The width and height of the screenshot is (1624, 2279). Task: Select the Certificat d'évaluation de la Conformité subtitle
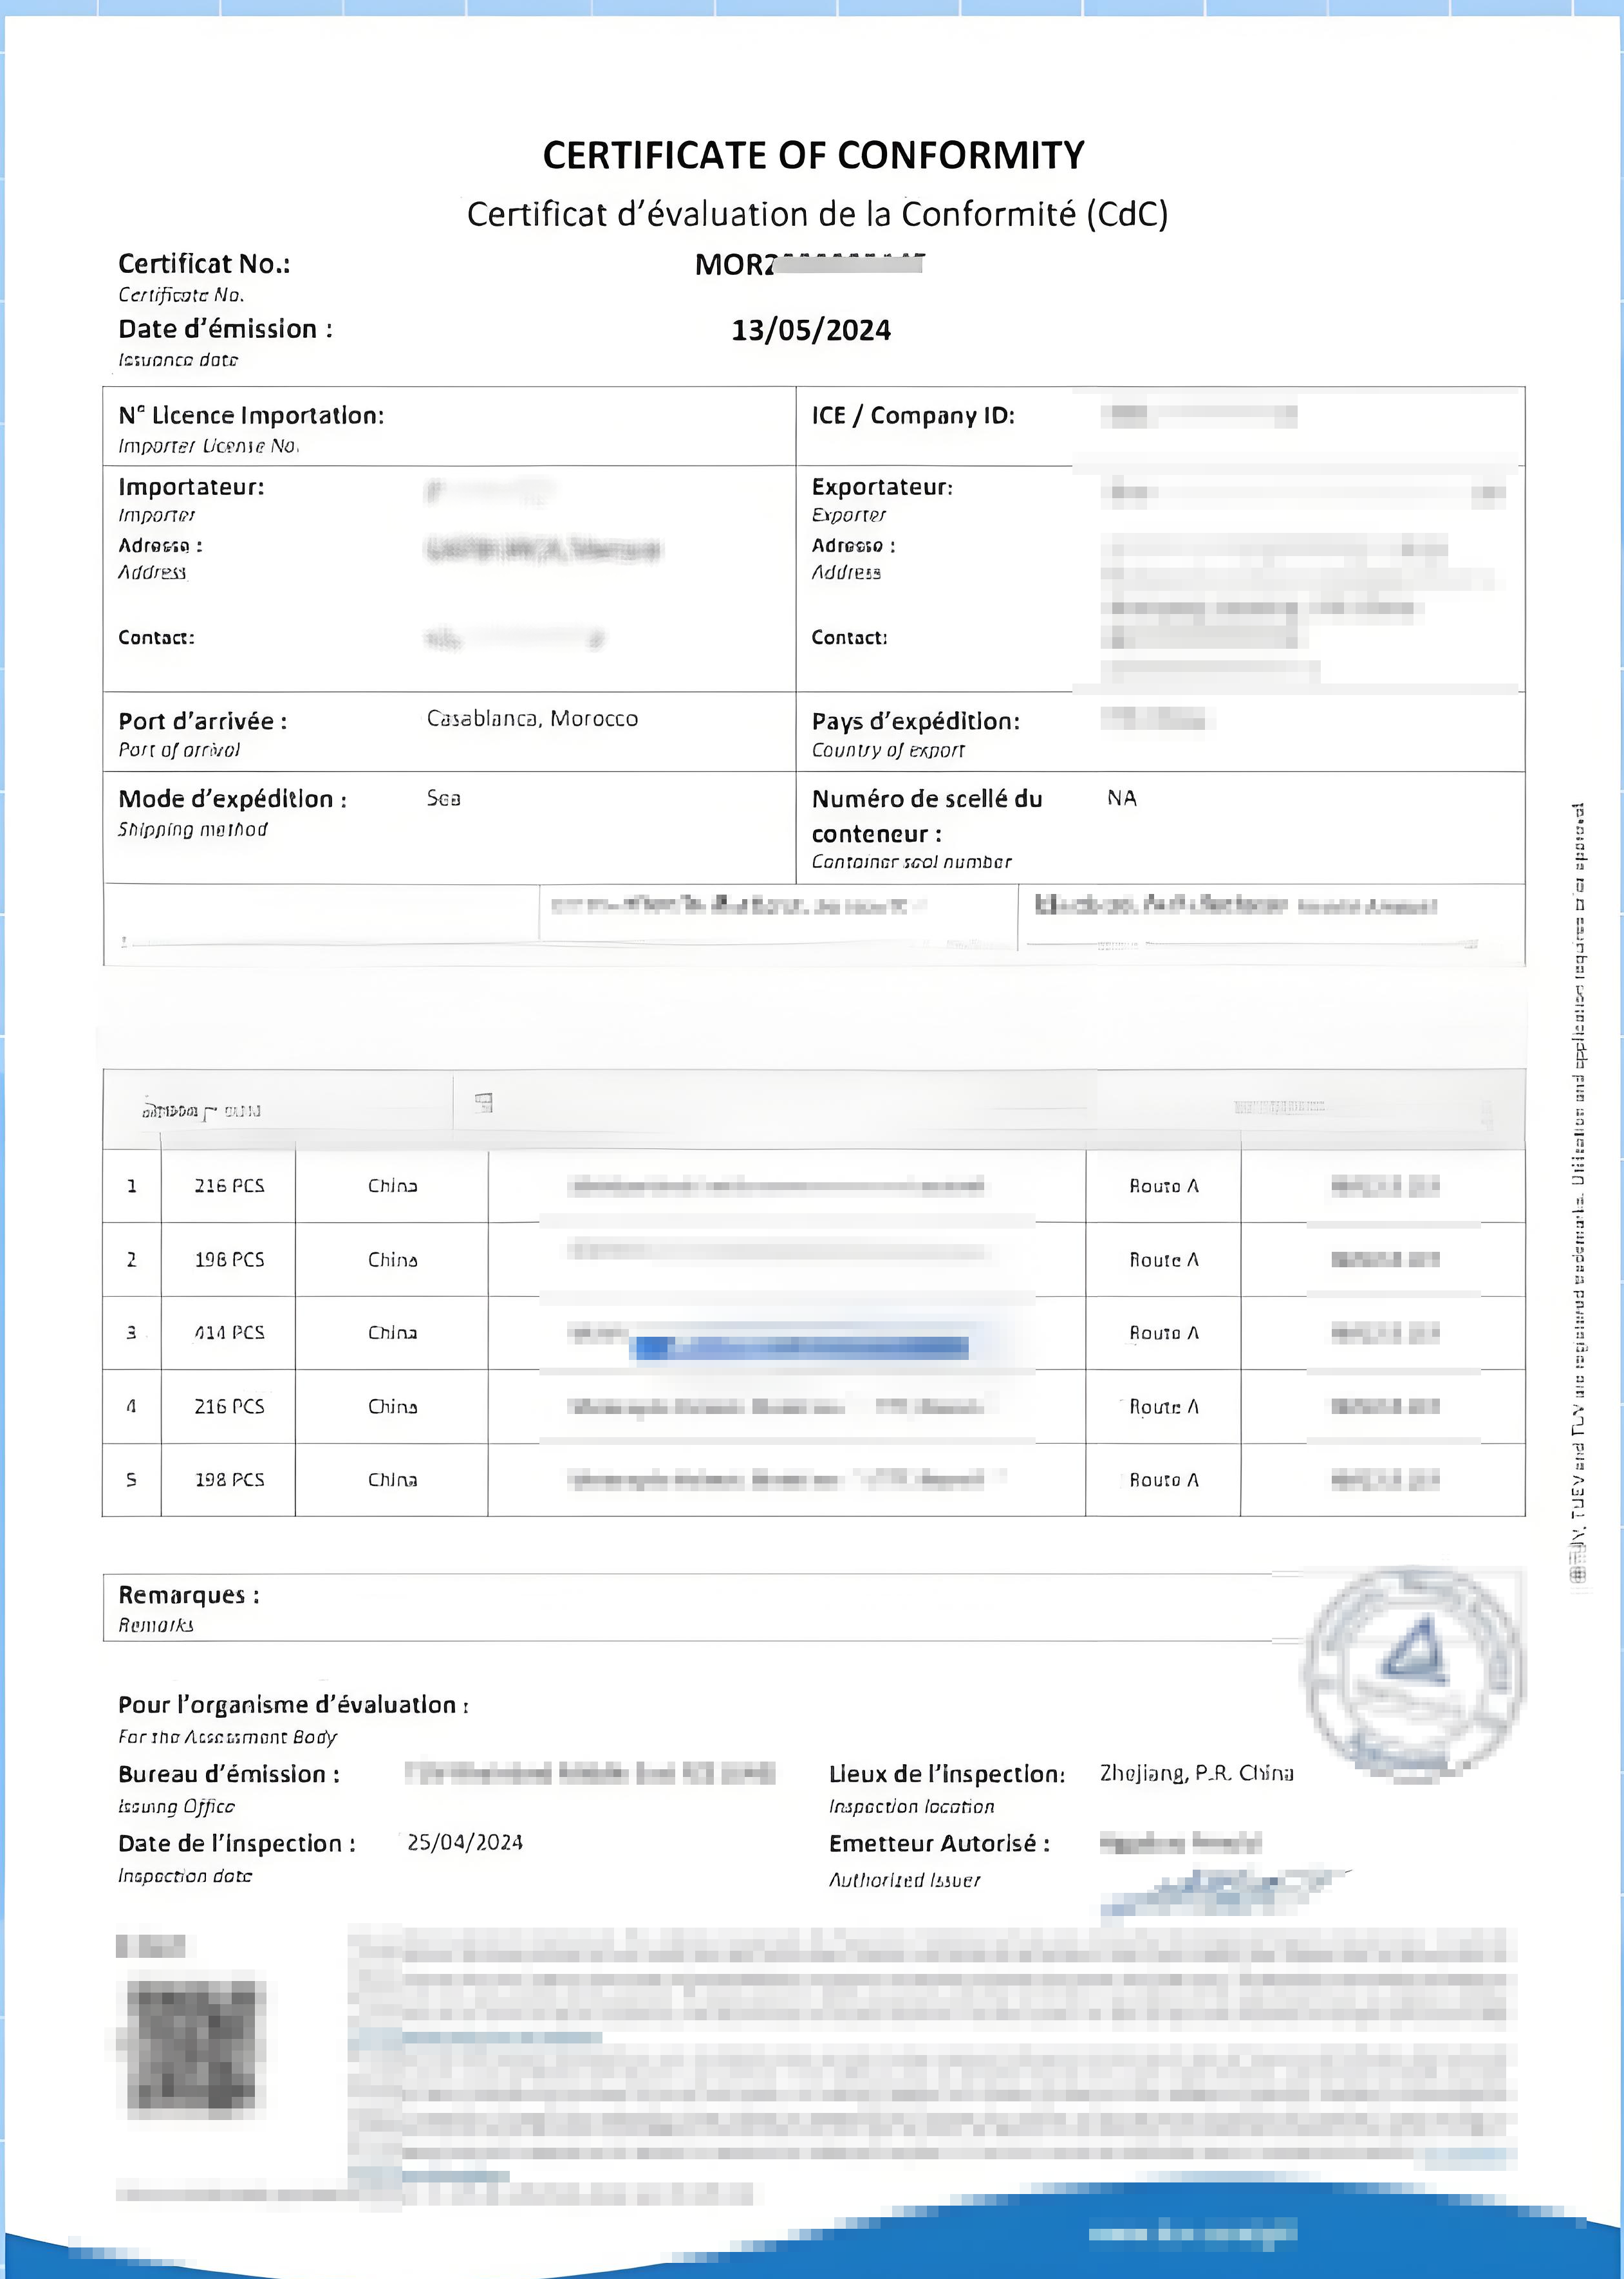click(817, 214)
